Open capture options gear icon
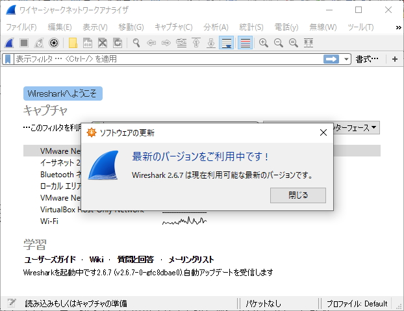Screen dimensions: 404x311 coord(54,43)
